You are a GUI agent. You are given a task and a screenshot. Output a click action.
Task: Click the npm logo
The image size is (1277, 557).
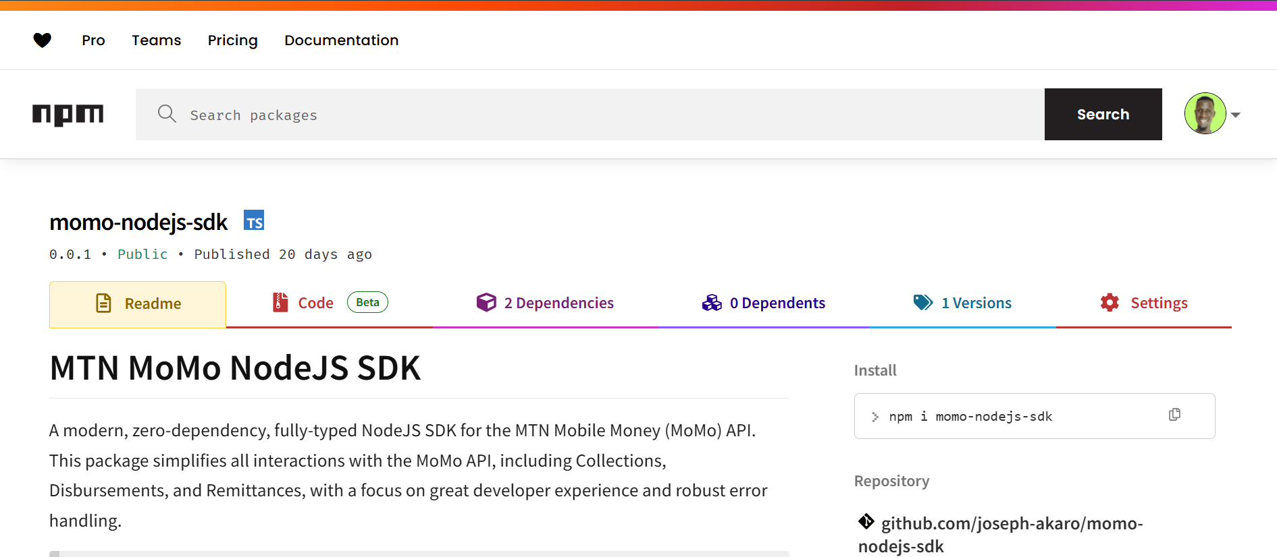(68, 115)
